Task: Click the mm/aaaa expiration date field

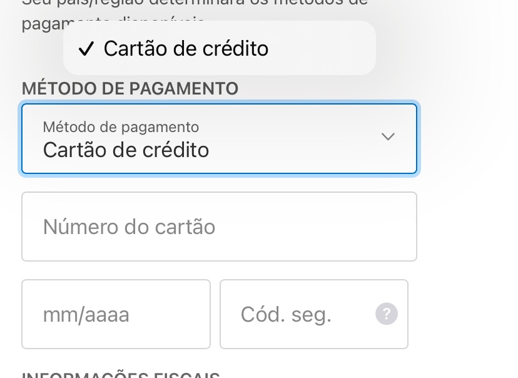Action: coord(116,314)
